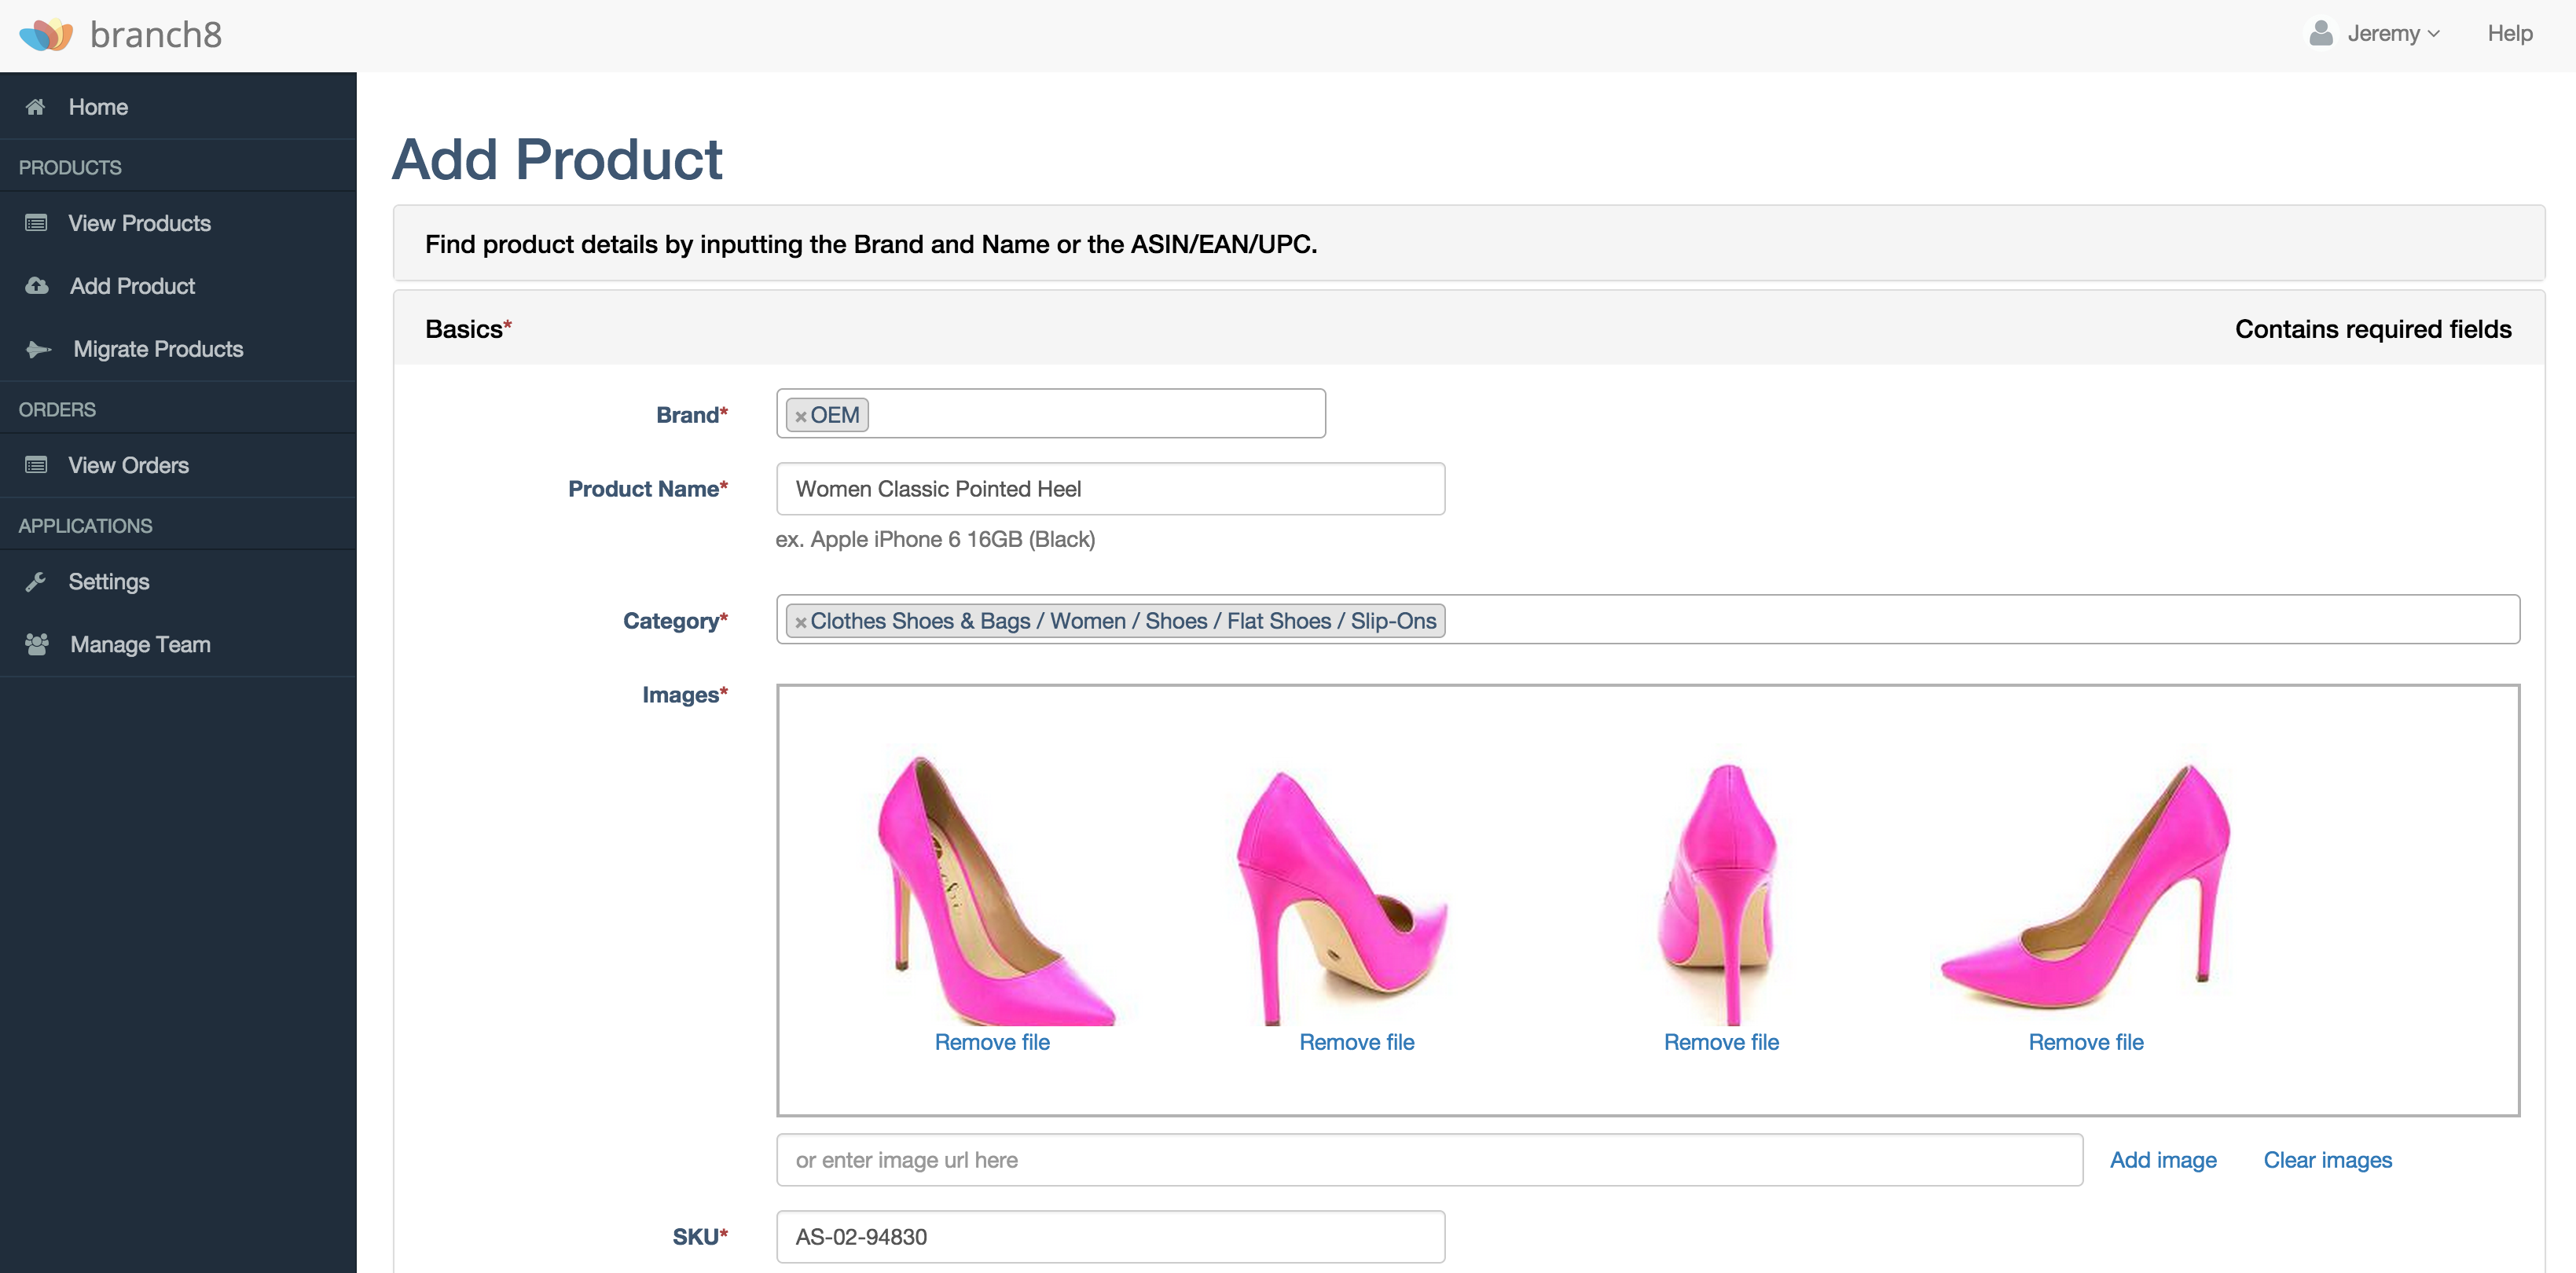This screenshot has height=1273, width=2576.
Task: Click the Clear images link
Action: click(x=2327, y=1160)
